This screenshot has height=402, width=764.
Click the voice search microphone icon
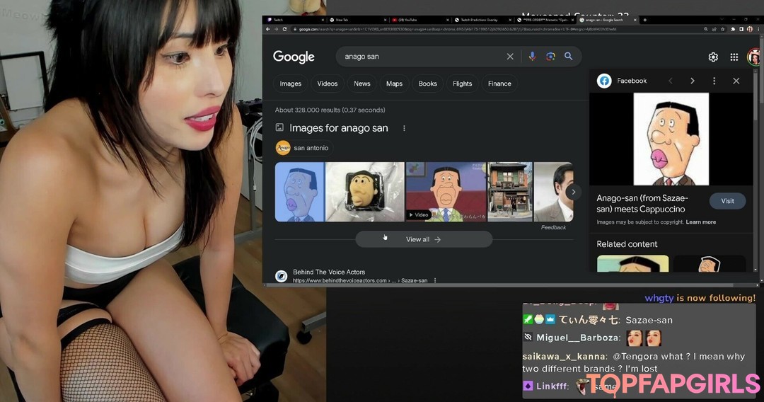point(532,57)
